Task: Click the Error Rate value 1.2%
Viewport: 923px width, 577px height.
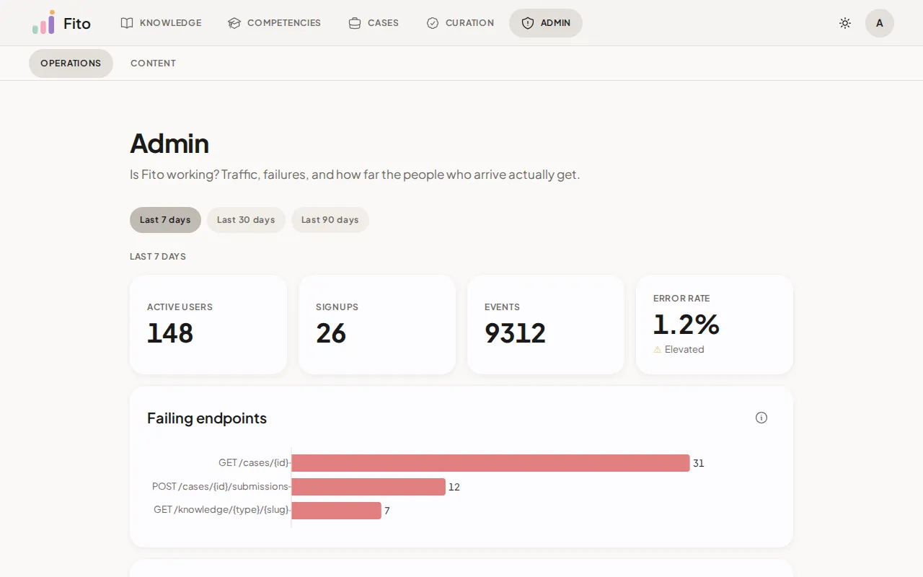Action: pos(686,325)
